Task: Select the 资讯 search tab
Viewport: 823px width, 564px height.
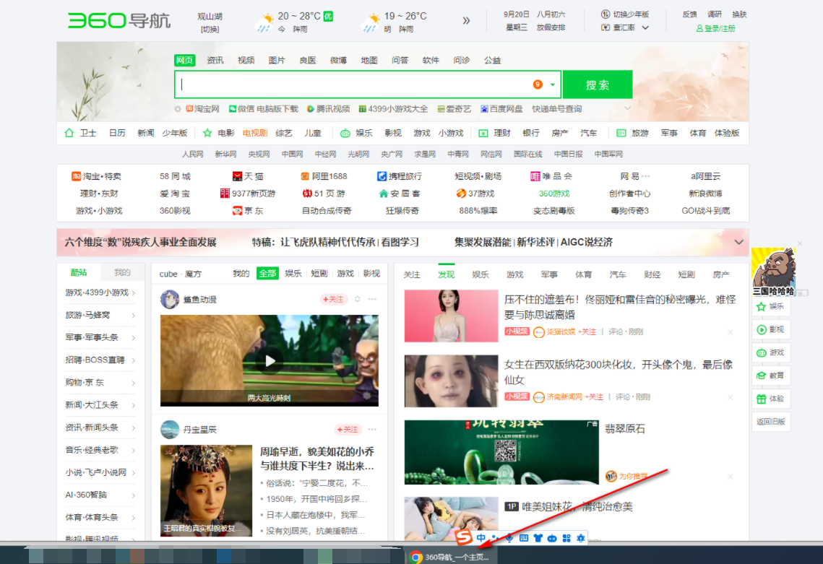Action: [x=215, y=61]
